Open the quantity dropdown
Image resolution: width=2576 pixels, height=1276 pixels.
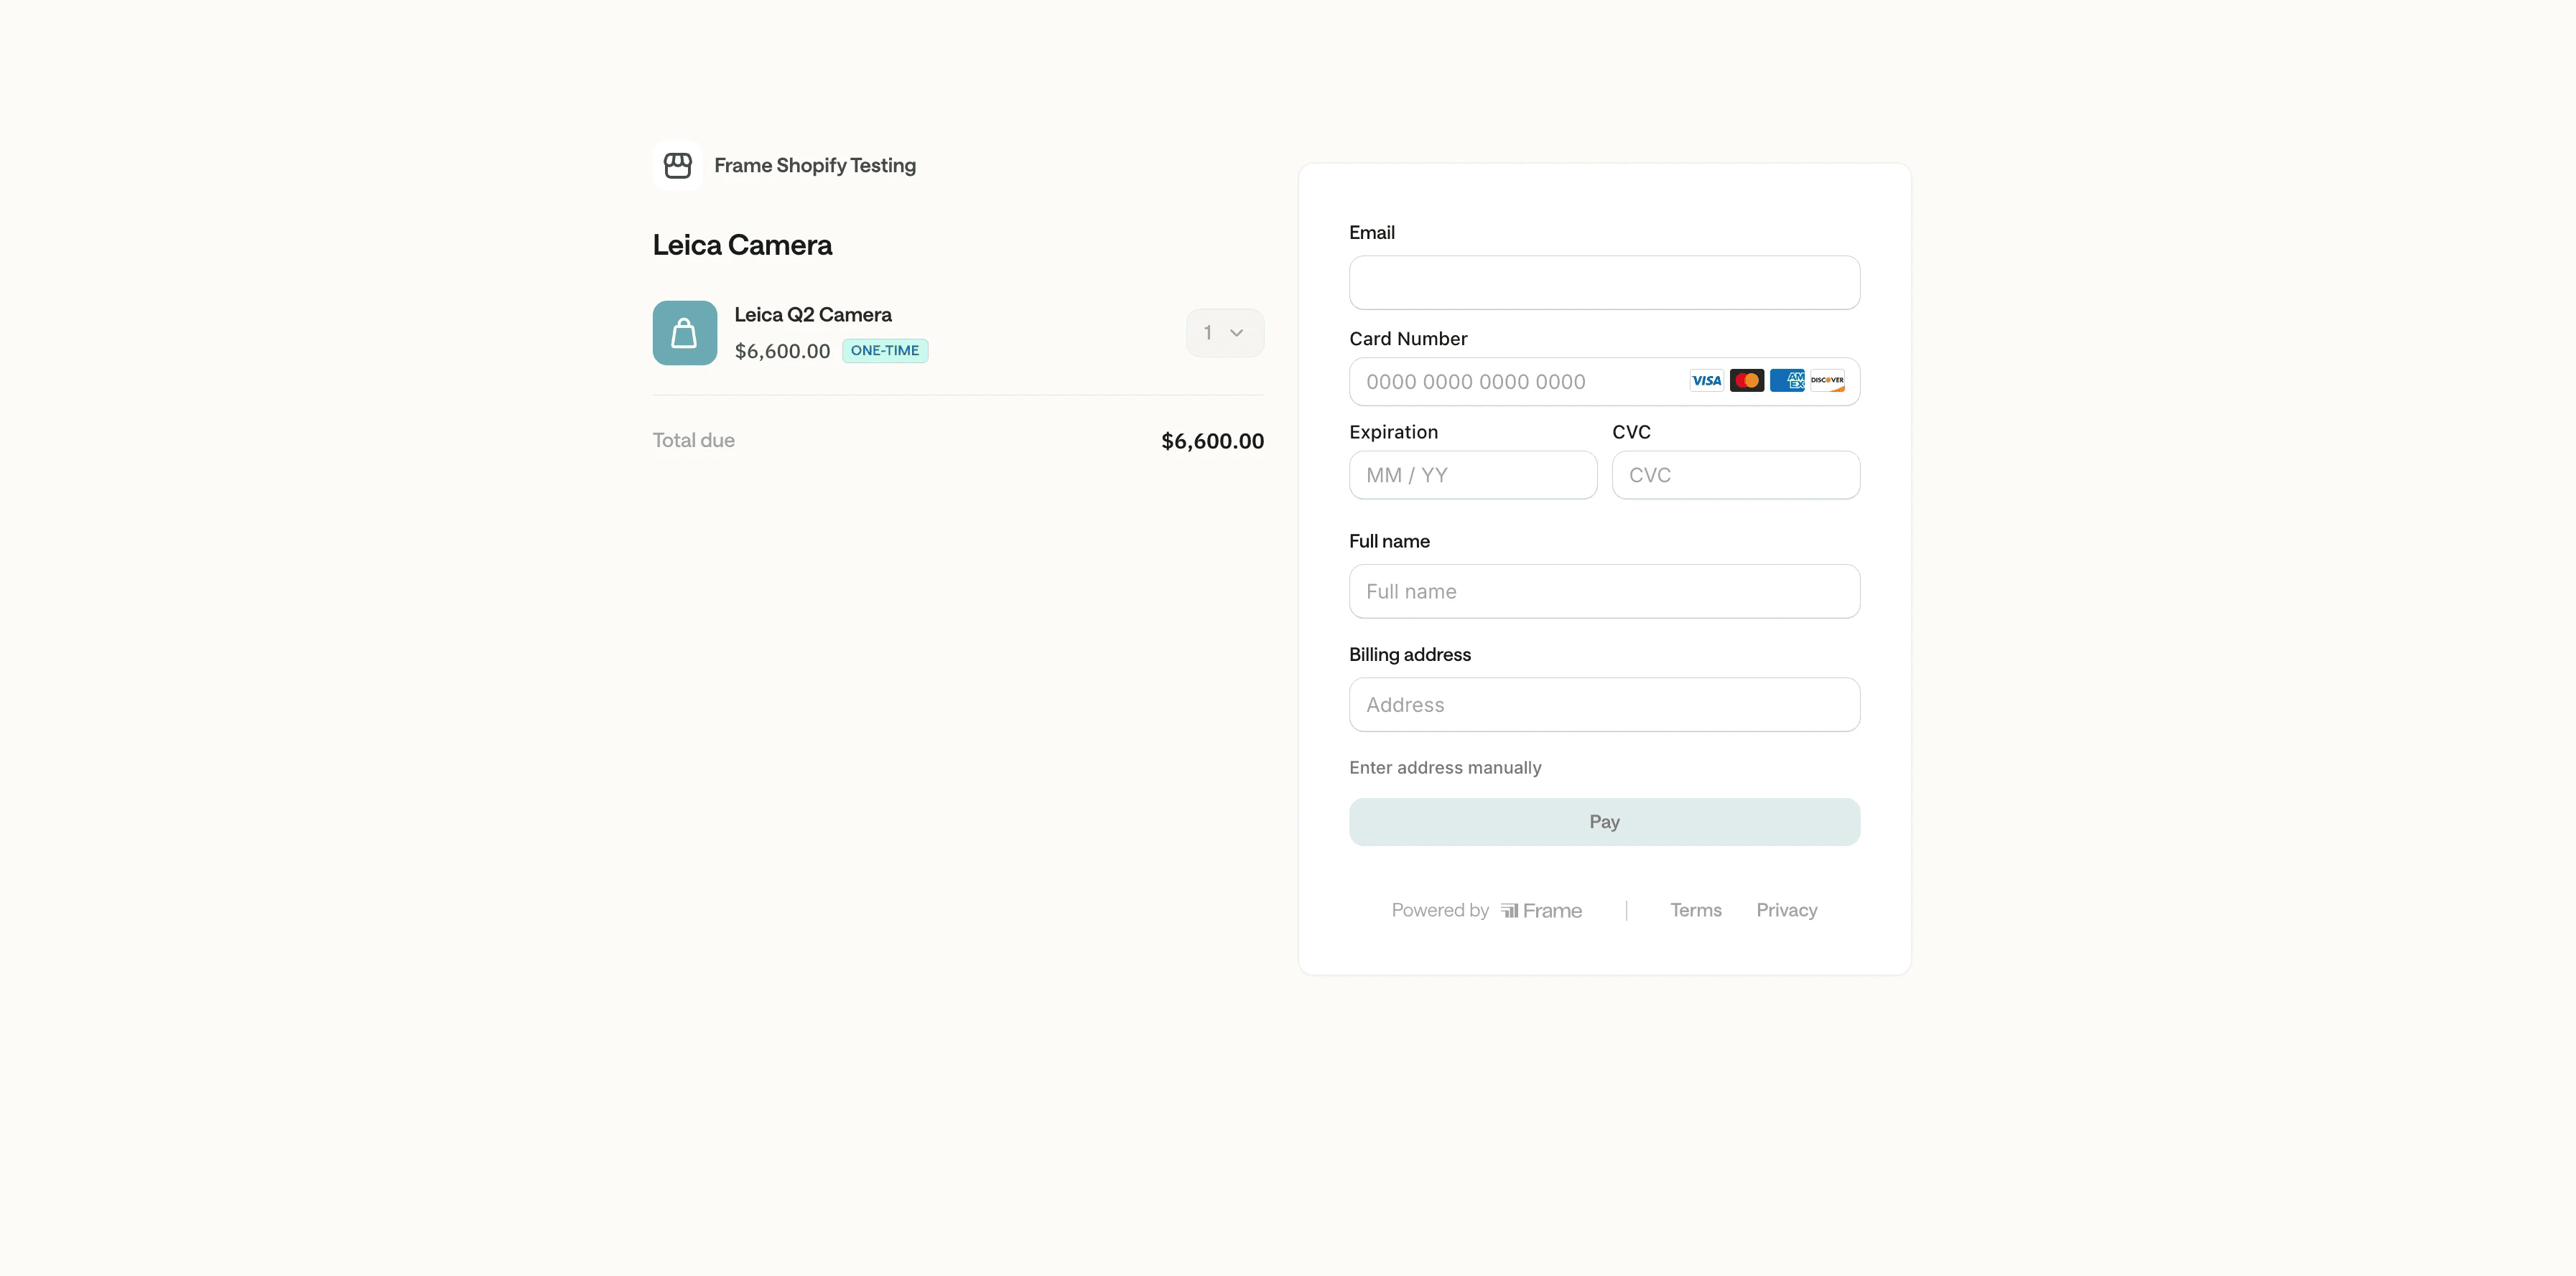coord(1224,333)
